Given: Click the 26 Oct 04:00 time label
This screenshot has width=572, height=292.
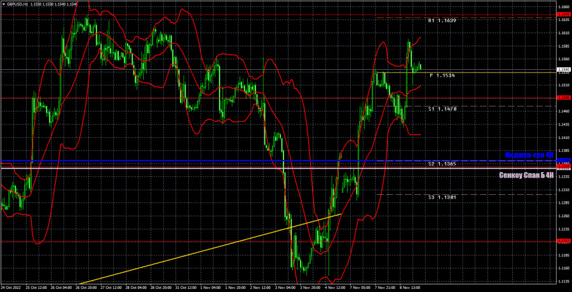Looking at the screenshot, I should tap(61, 288).
